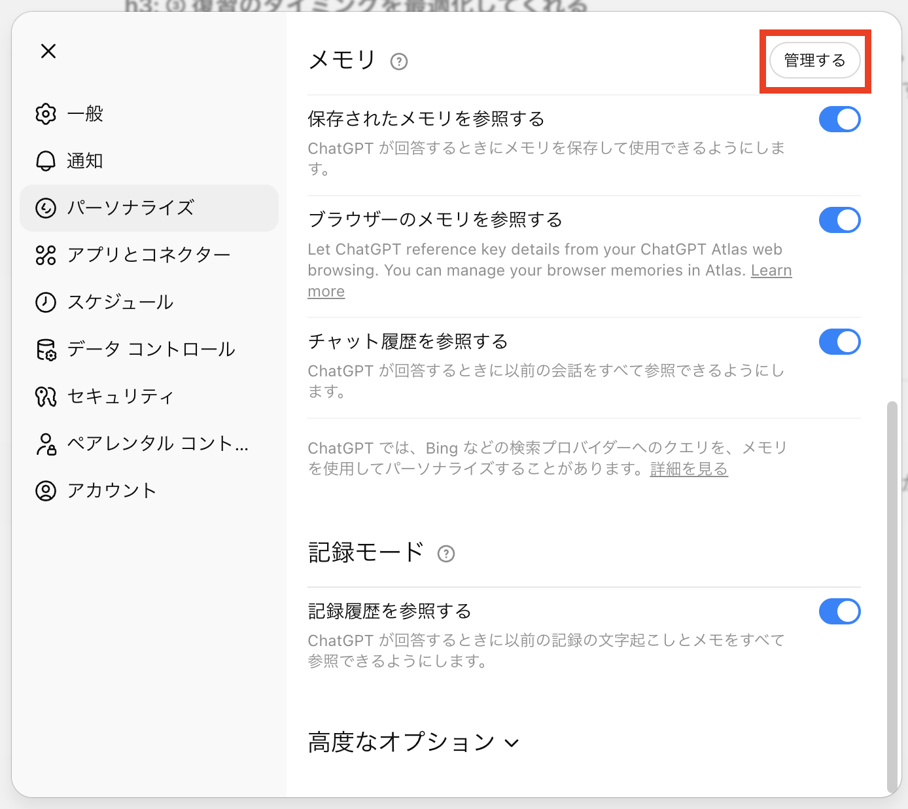Click the key icon for セキュリティ

click(x=46, y=397)
